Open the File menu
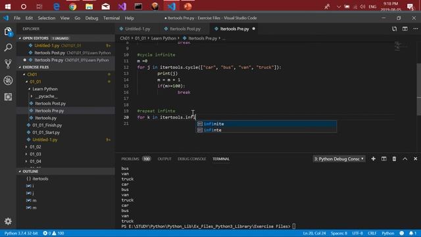Viewport: 421px width, 237px height. 17,18
